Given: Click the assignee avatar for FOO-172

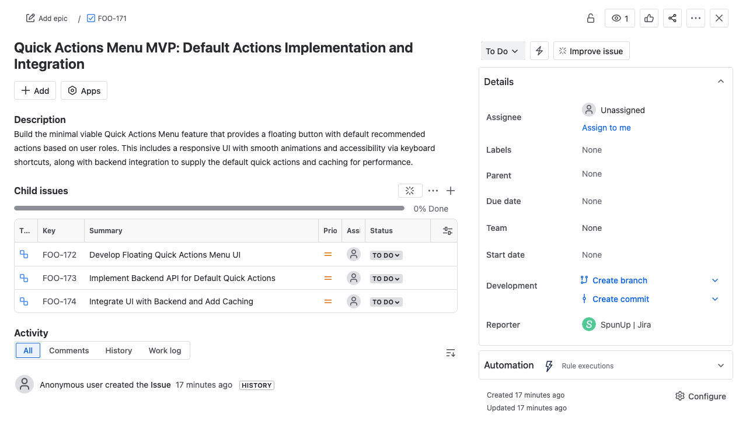Looking at the screenshot, I should pyautogui.click(x=354, y=254).
